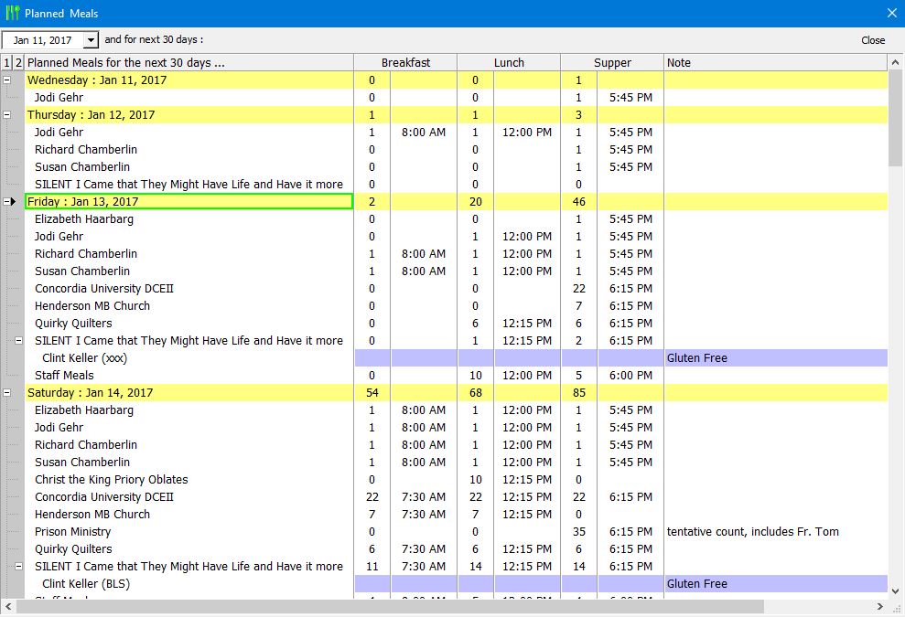Close the Planned Meals window
Viewport: 905px width, 617px height.
coord(891,13)
